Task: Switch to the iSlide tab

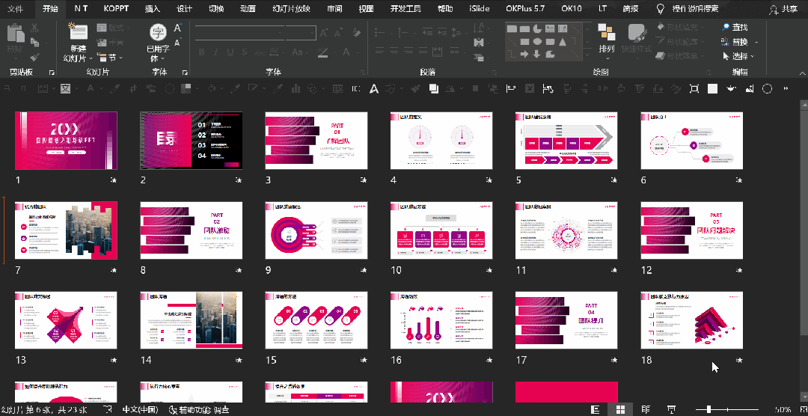Action: click(x=480, y=9)
